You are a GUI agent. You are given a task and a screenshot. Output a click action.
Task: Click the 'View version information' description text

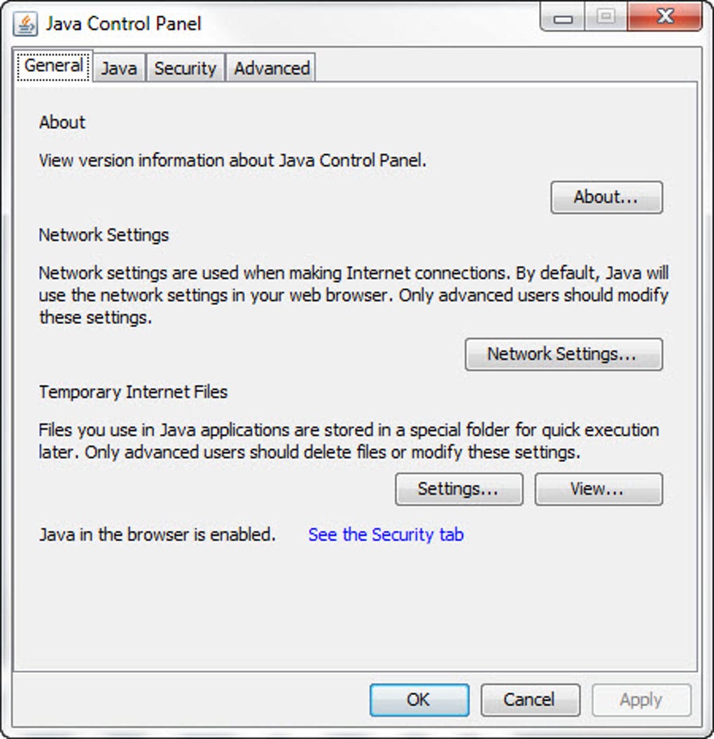(x=232, y=160)
